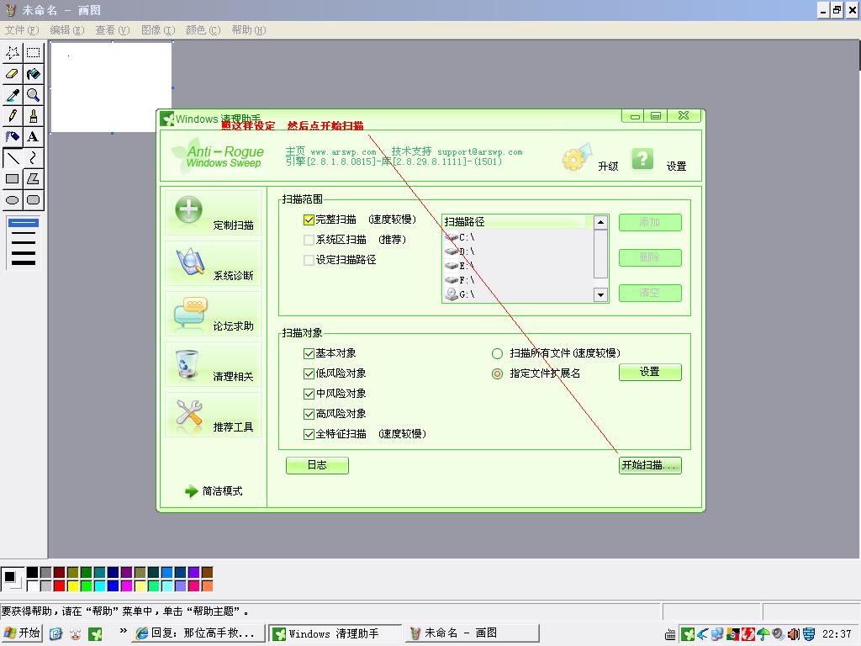Select the rectangular Select tool in Paint
861x646 pixels.
pos(34,53)
